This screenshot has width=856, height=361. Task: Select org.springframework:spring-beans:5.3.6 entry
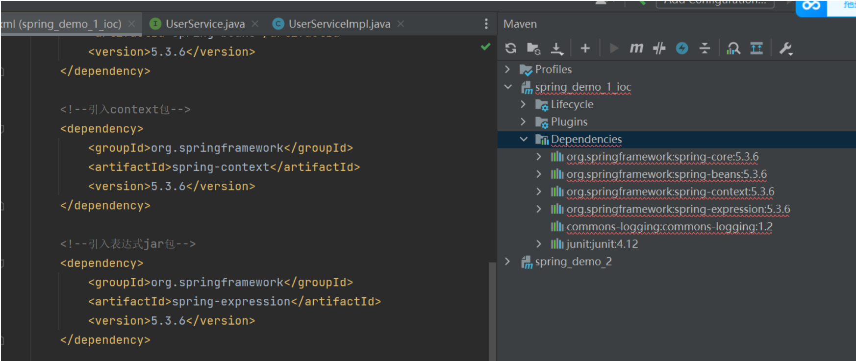[x=667, y=174]
